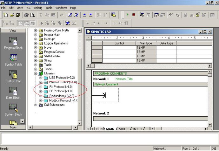Click the Undo toolbar icon
The height and width of the screenshot is (151, 219).
[x=62, y=15]
